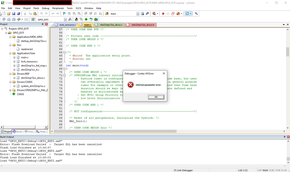Open the Debug menu

point(46,8)
